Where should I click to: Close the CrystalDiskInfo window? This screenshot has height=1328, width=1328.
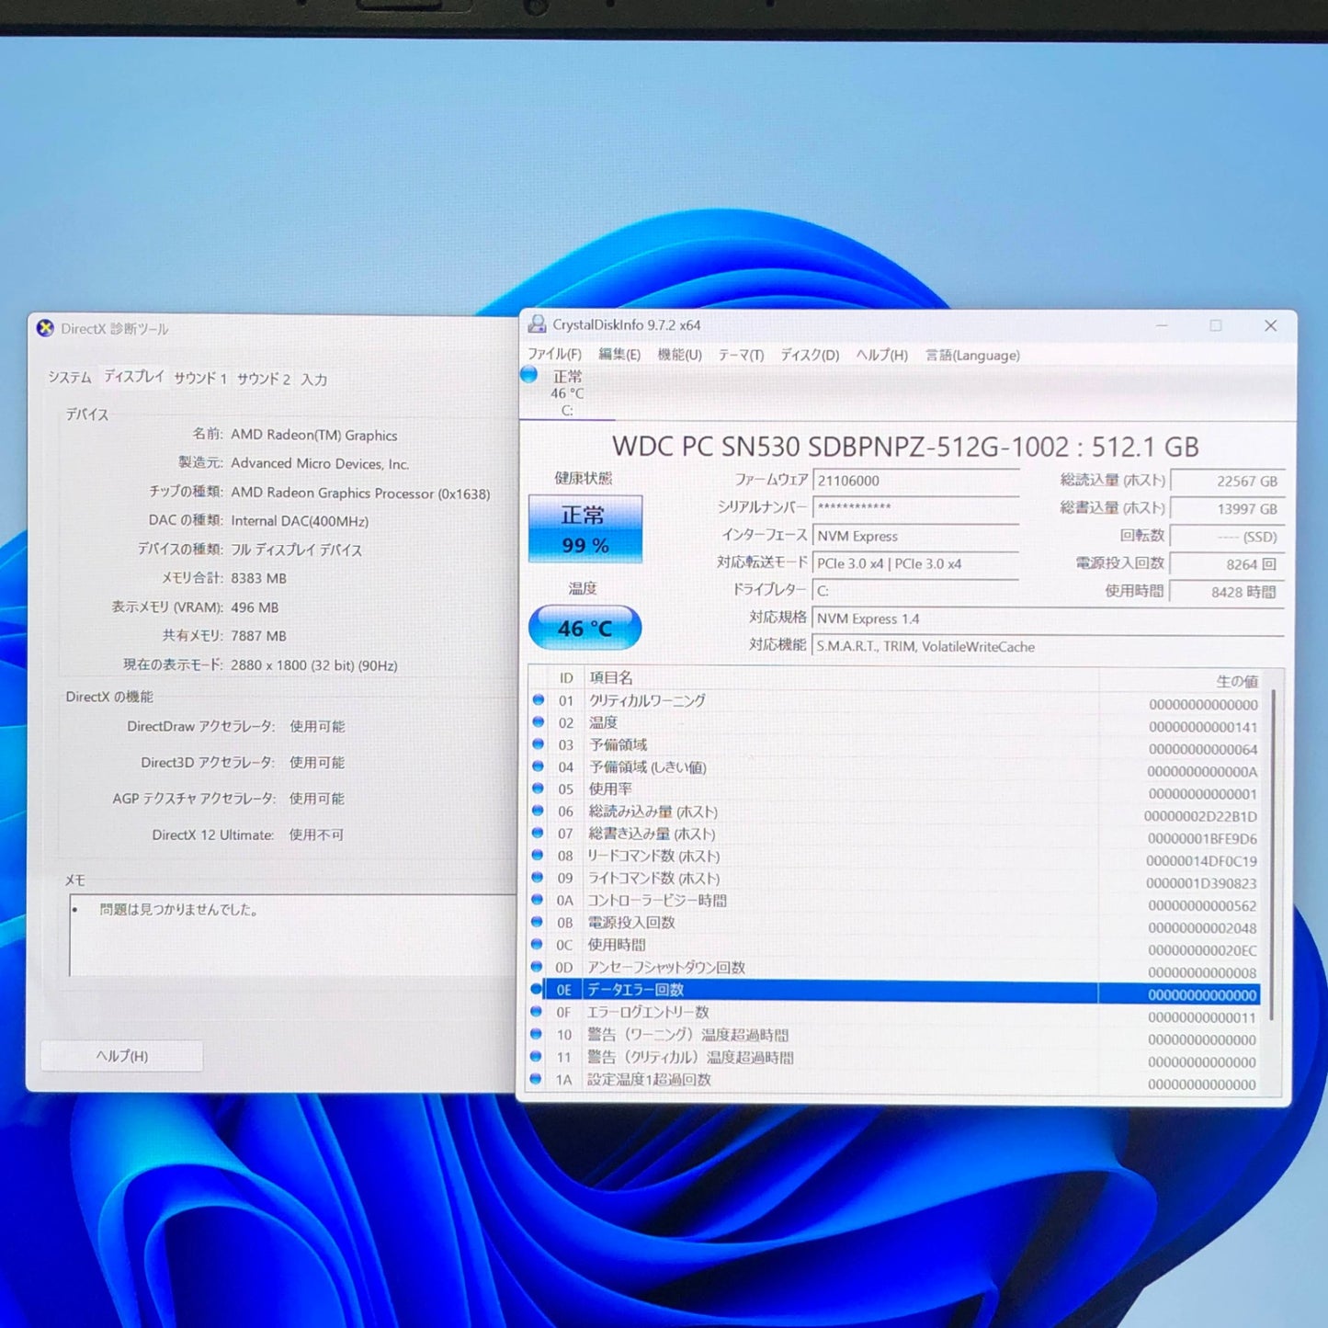(x=1271, y=325)
